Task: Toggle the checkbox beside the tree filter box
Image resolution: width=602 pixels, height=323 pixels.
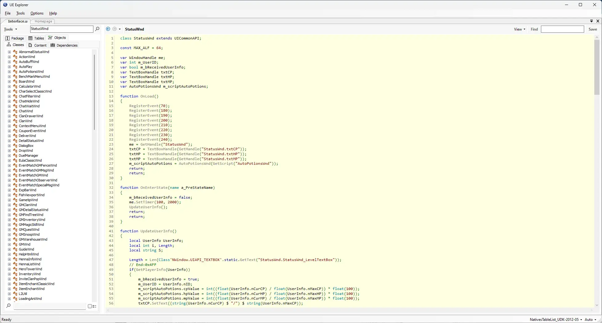Action: click(90, 306)
